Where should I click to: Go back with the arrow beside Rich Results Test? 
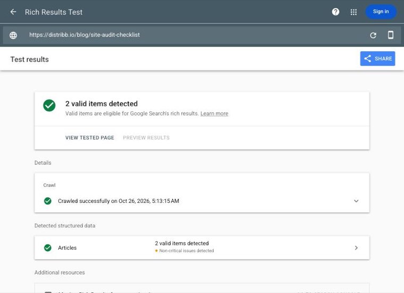pyautogui.click(x=13, y=12)
